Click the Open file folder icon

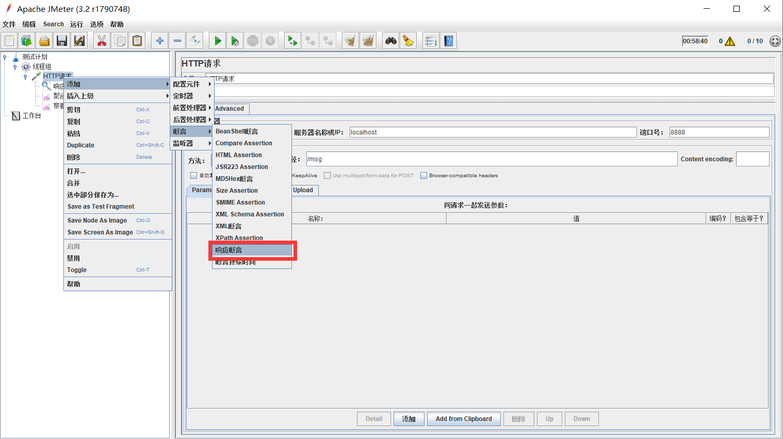coord(44,41)
